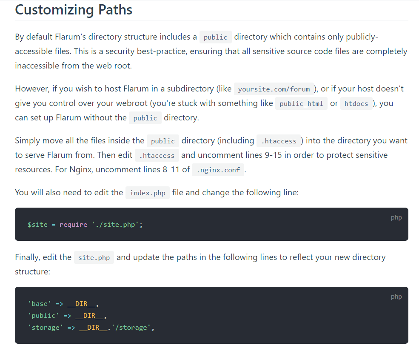Click the ".nginx.conf" inline code
The width and height of the screenshot is (419, 351).
(x=218, y=170)
